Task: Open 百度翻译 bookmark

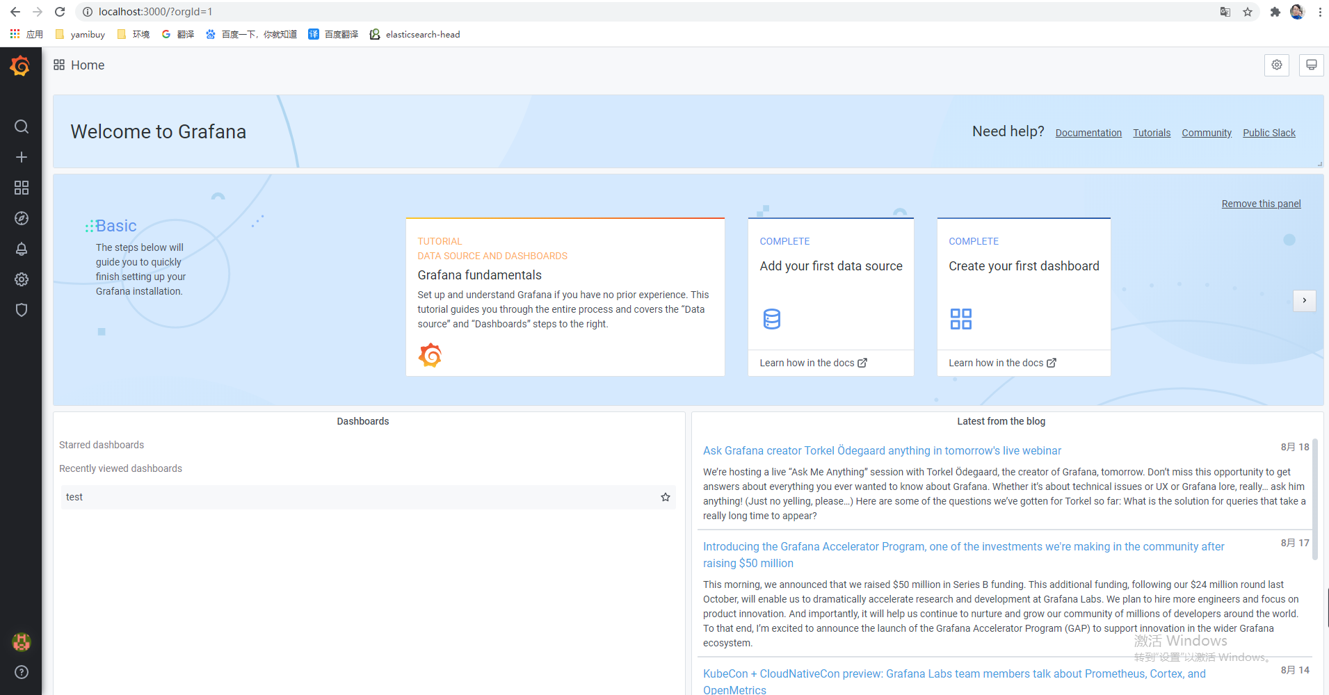Action: coord(333,34)
